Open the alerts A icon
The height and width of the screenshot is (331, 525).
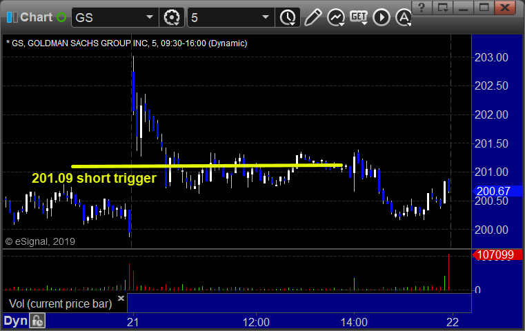coord(404,17)
